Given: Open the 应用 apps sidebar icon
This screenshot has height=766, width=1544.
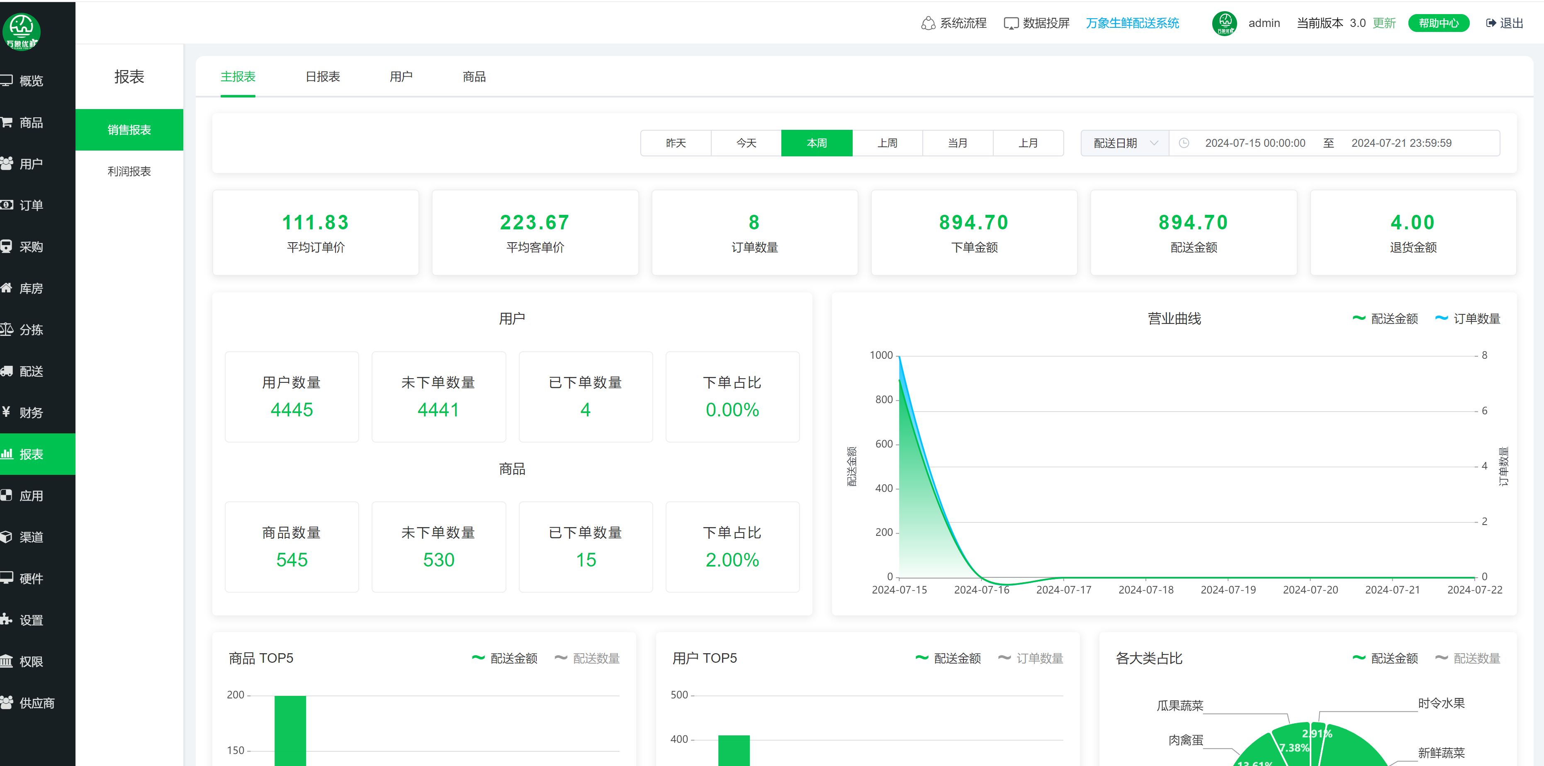Looking at the screenshot, I should click(6, 496).
